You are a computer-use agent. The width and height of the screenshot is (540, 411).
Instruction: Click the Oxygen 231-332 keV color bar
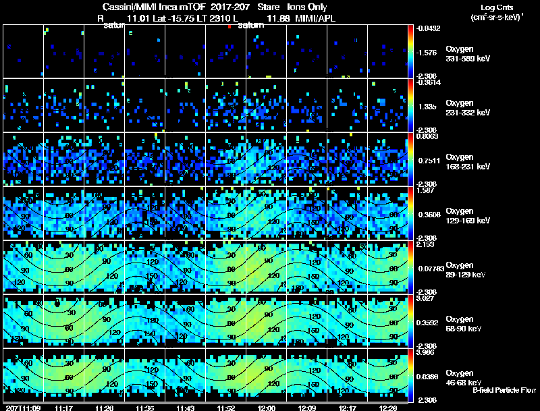pyautogui.click(x=410, y=105)
